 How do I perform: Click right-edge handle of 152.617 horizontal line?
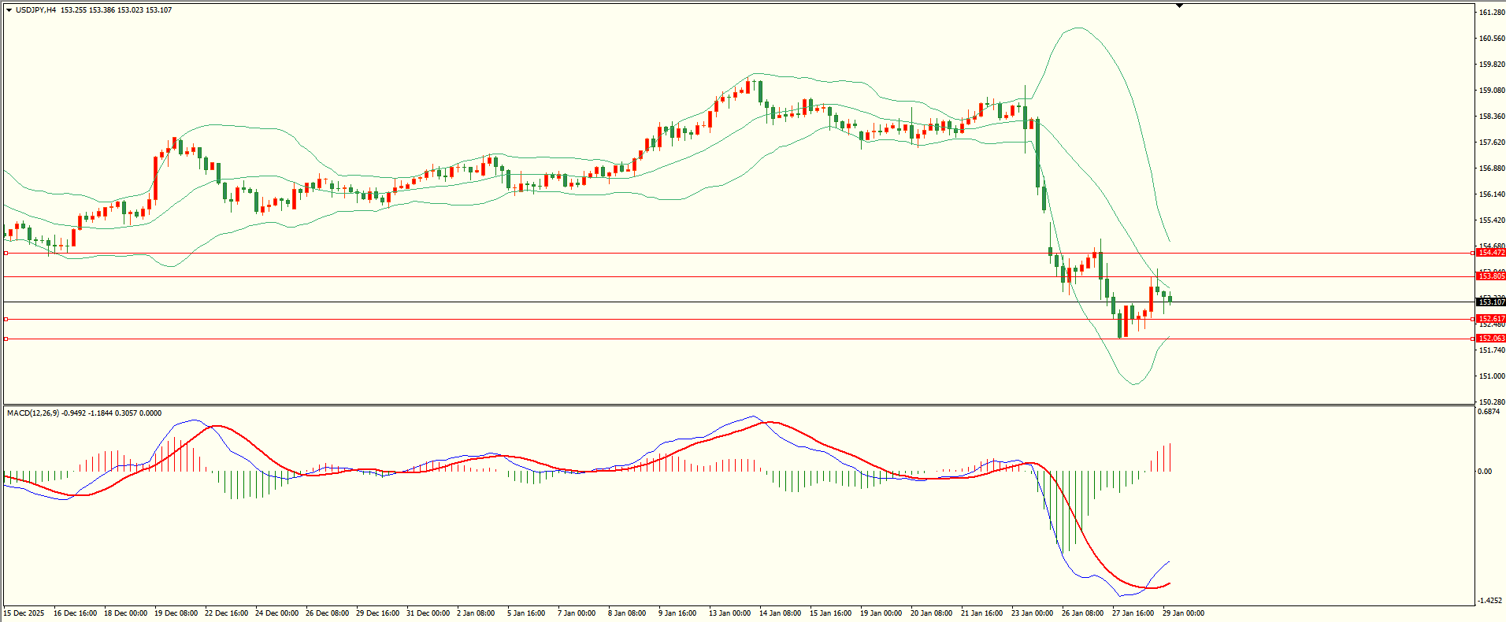(1473, 319)
